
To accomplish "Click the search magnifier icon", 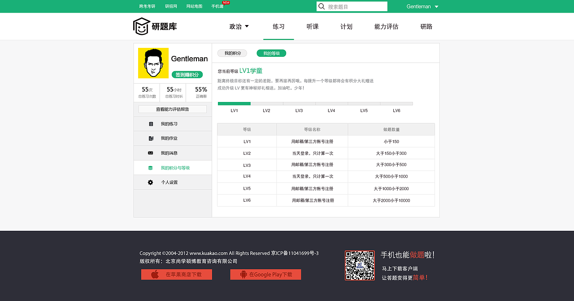I will tap(322, 6).
